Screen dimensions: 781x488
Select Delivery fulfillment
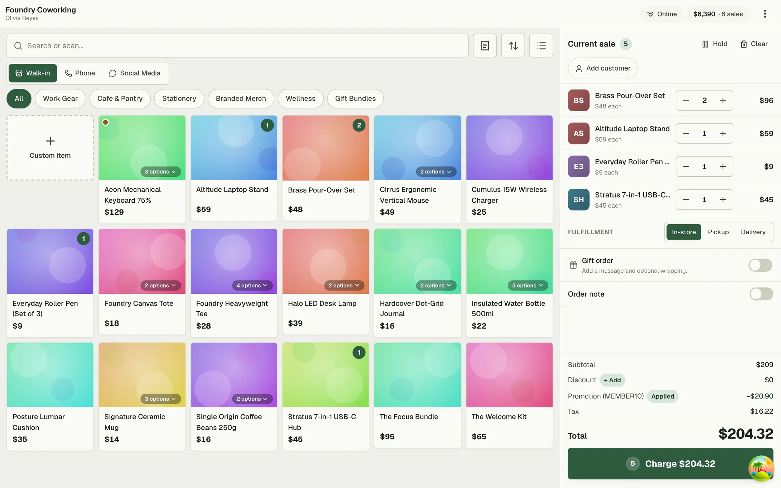753,232
